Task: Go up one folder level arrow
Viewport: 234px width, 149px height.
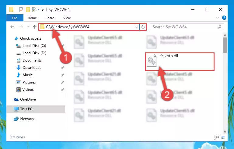Action: [35, 27]
